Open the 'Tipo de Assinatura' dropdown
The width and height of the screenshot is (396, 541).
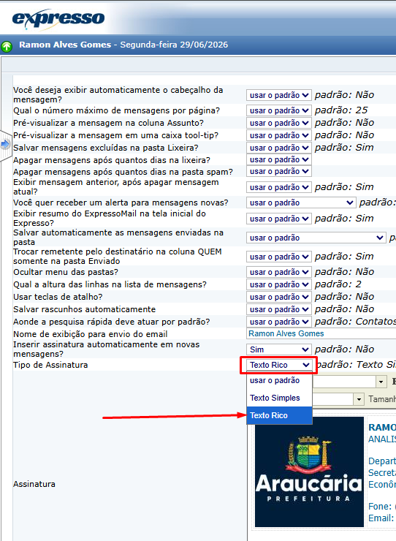[279, 365]
